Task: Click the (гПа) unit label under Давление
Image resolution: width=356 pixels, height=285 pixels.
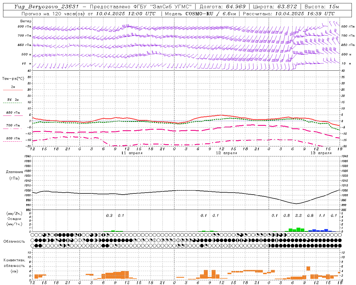Action: [x=14, y=178]
